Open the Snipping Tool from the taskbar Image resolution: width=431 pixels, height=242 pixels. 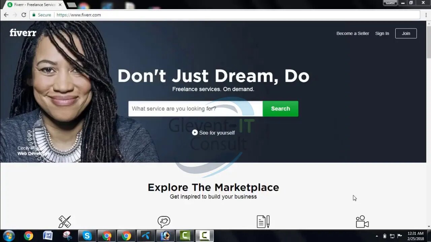[67, 236]
